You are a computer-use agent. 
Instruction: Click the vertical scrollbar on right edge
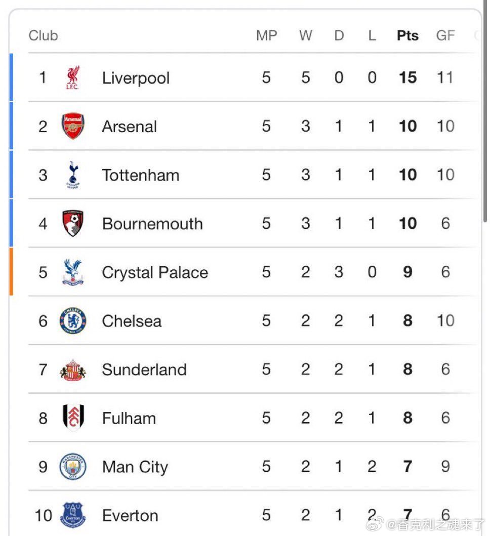click(485, 111)
